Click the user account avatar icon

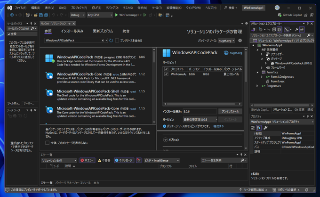tap(277, 8)
